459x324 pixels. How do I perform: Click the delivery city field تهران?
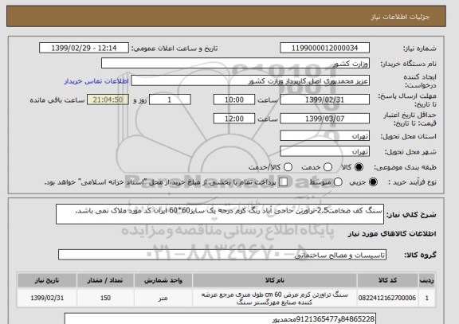[x=324, y=151]
